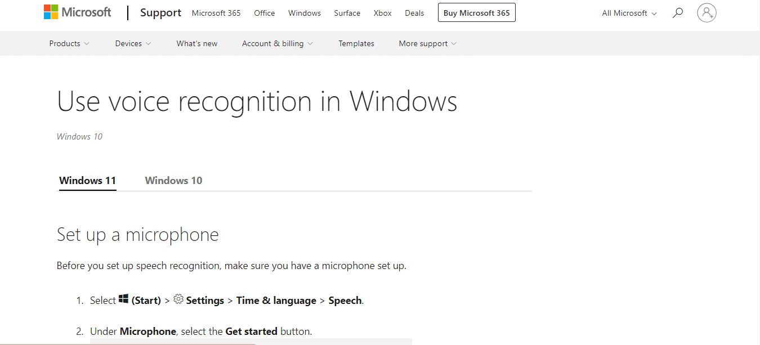Image resolution: width=760 pixels, height=345 pixels.
Task: Click the Support link
Action: 160,12
